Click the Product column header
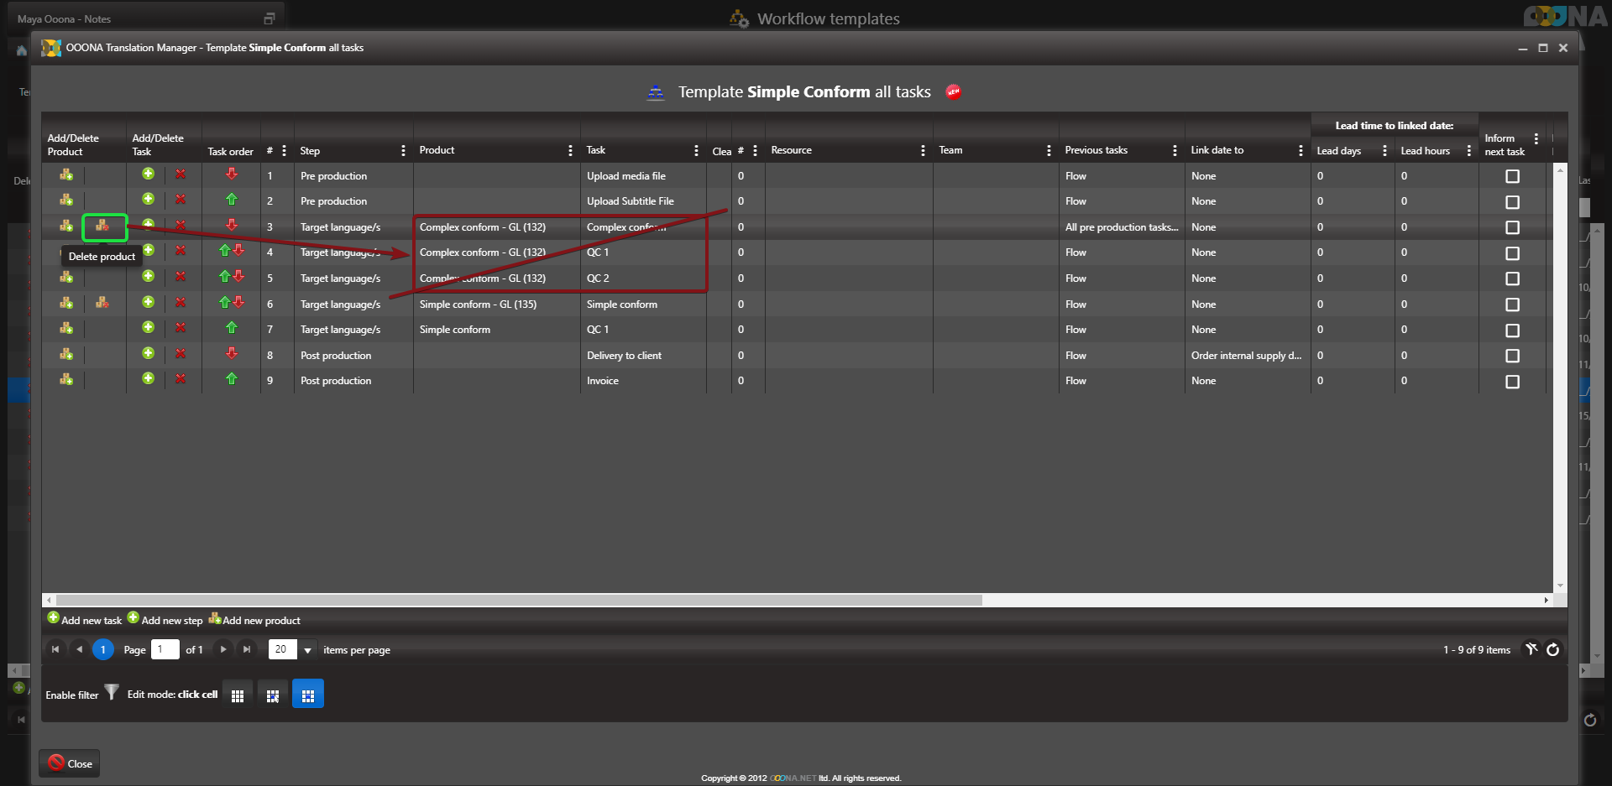 (437, 150)
